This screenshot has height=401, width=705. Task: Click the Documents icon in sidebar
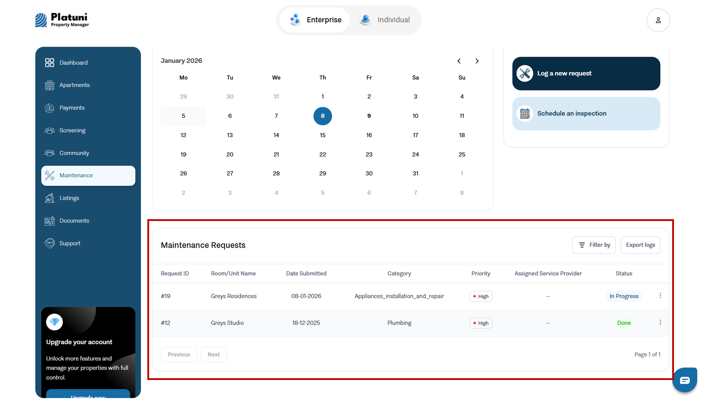(x=50, y=221)
